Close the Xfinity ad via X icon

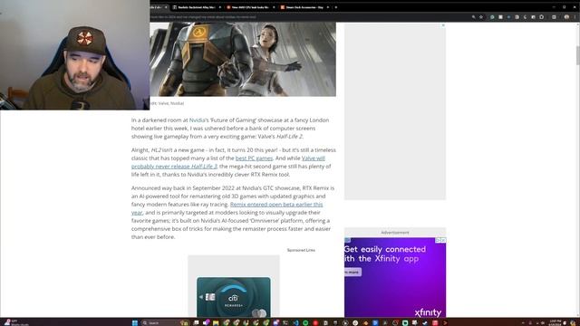443,240
